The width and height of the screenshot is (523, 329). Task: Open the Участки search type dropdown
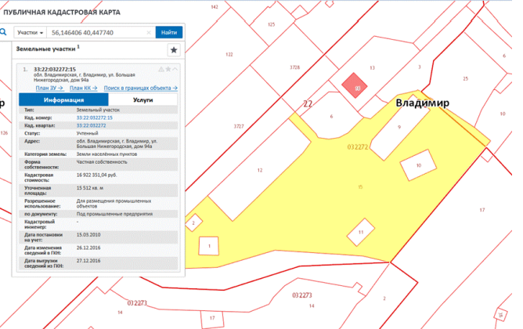30,33
